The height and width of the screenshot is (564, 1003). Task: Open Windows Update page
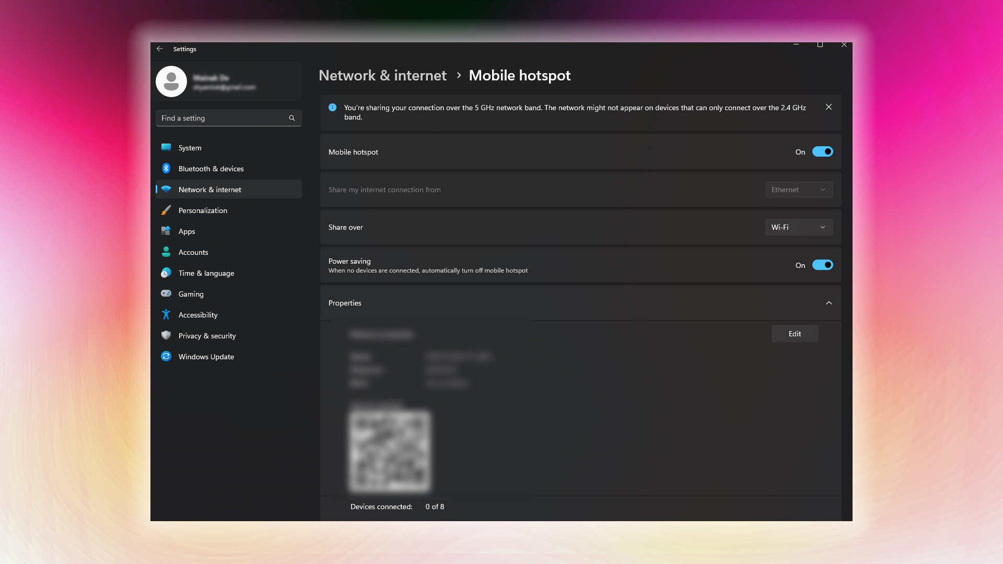pyautogui.click(x=229, y=357)
